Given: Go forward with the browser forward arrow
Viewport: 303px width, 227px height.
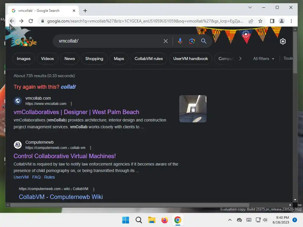Looking at the screenshot, I should pyautogui.click(x=21, y=21).
